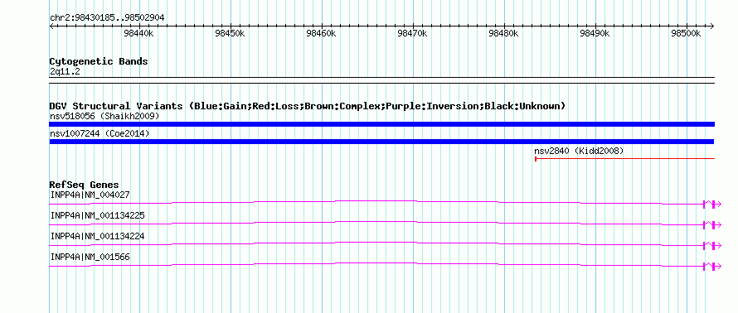Click the chr2:98430185..98502904 coordinate label

pyautogui.click(x=107, y=17)
